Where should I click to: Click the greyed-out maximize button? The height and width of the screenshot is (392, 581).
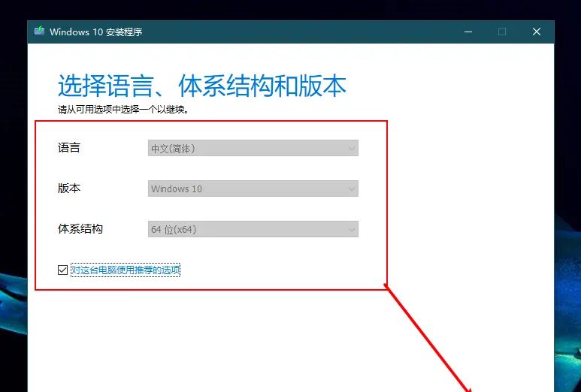[502, 32]
